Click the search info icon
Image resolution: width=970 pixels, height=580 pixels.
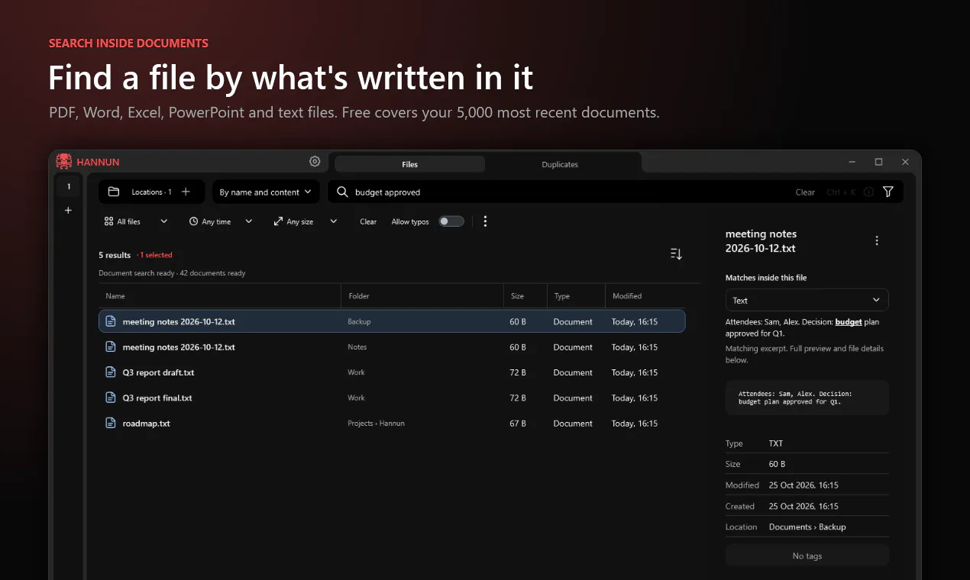[x=868, y=192]
